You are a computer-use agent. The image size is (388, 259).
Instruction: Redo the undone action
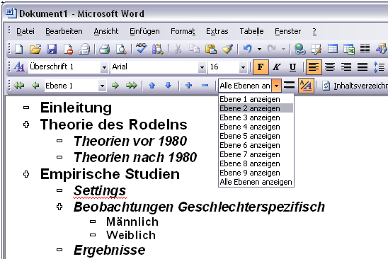271,49
